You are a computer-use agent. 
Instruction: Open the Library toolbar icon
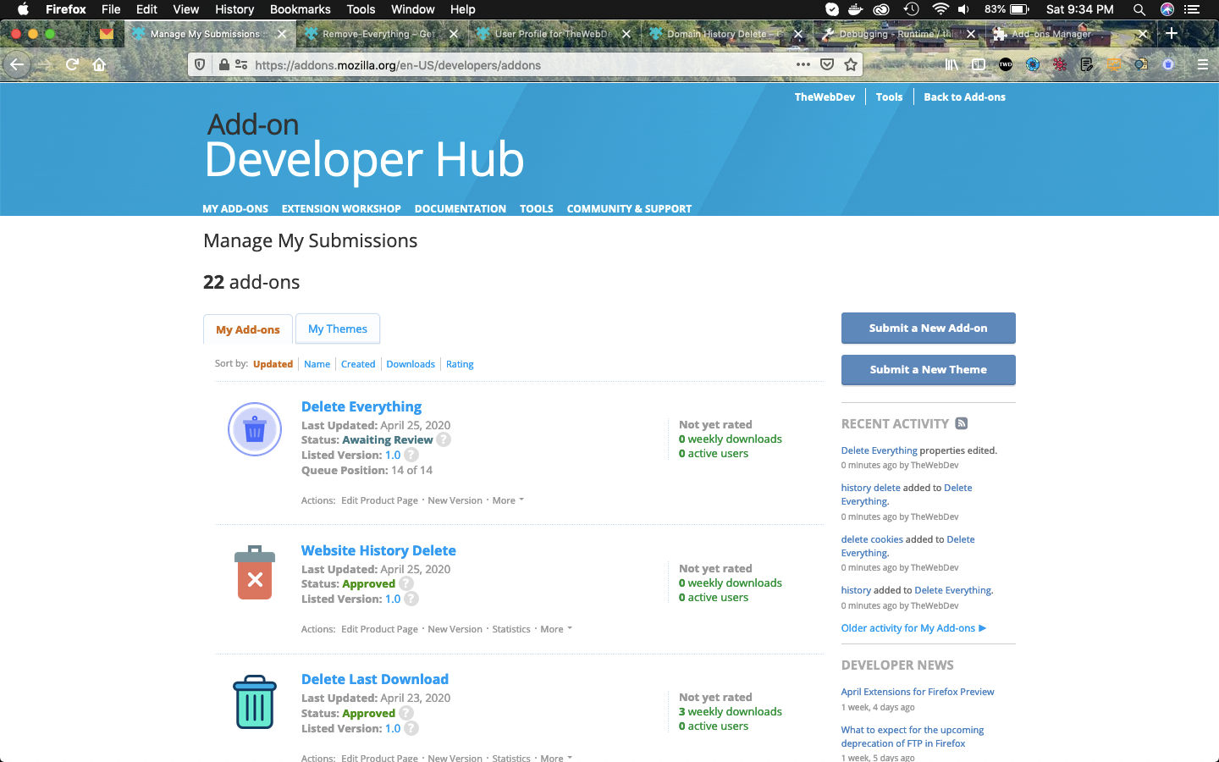pyautogui.click(x=951, y=64)
